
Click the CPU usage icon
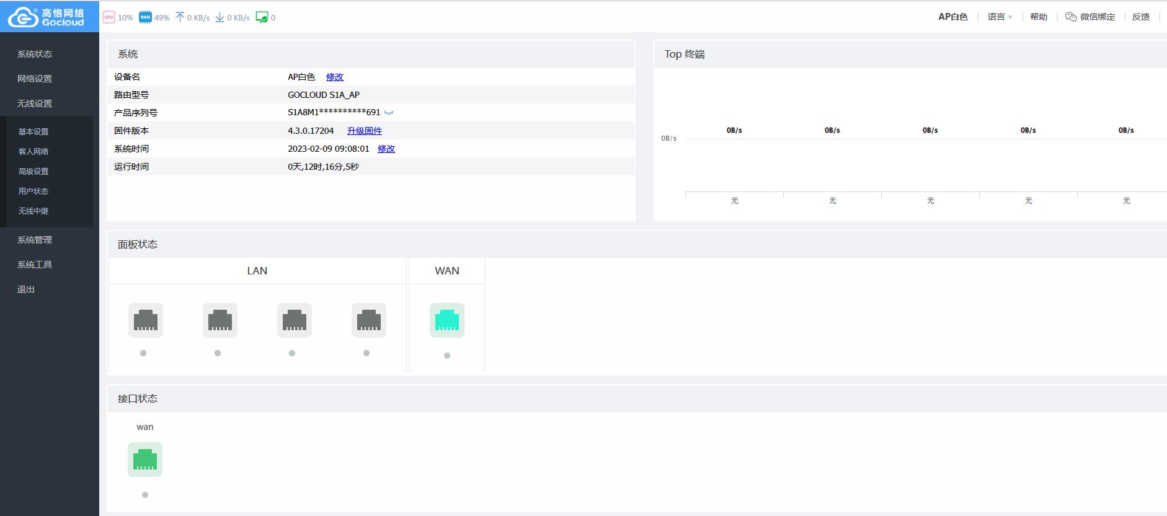(109, 17)
